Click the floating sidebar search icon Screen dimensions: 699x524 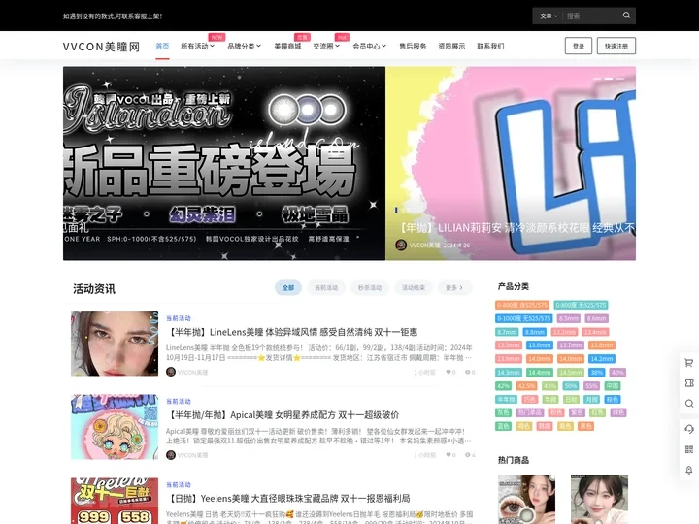[x=688, y=404]
